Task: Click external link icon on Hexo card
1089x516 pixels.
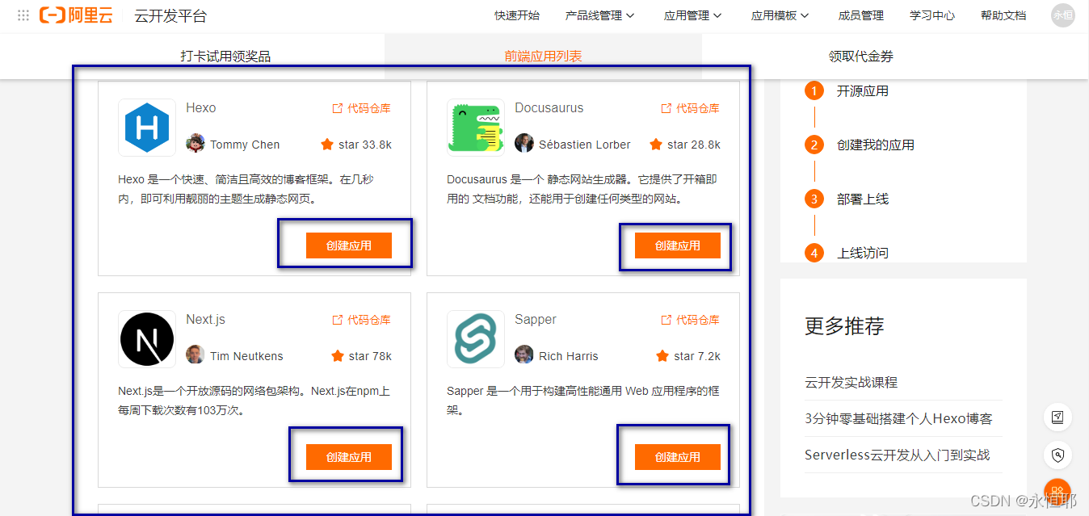Action: point(338,108)
